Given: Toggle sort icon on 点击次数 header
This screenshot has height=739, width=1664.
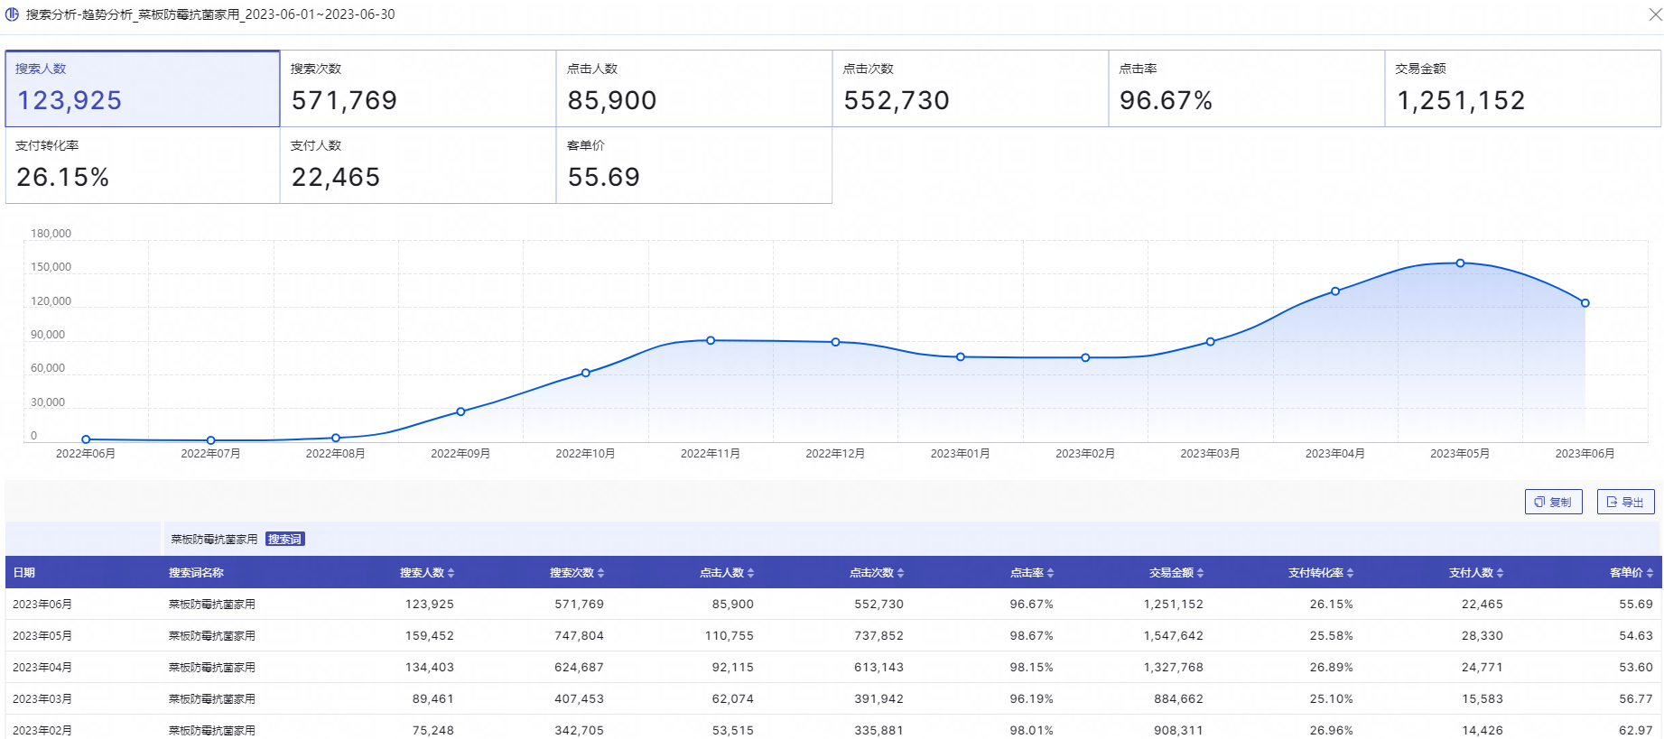Looking at the screenshot, I should pyautogui.click(x=900, y=573).
